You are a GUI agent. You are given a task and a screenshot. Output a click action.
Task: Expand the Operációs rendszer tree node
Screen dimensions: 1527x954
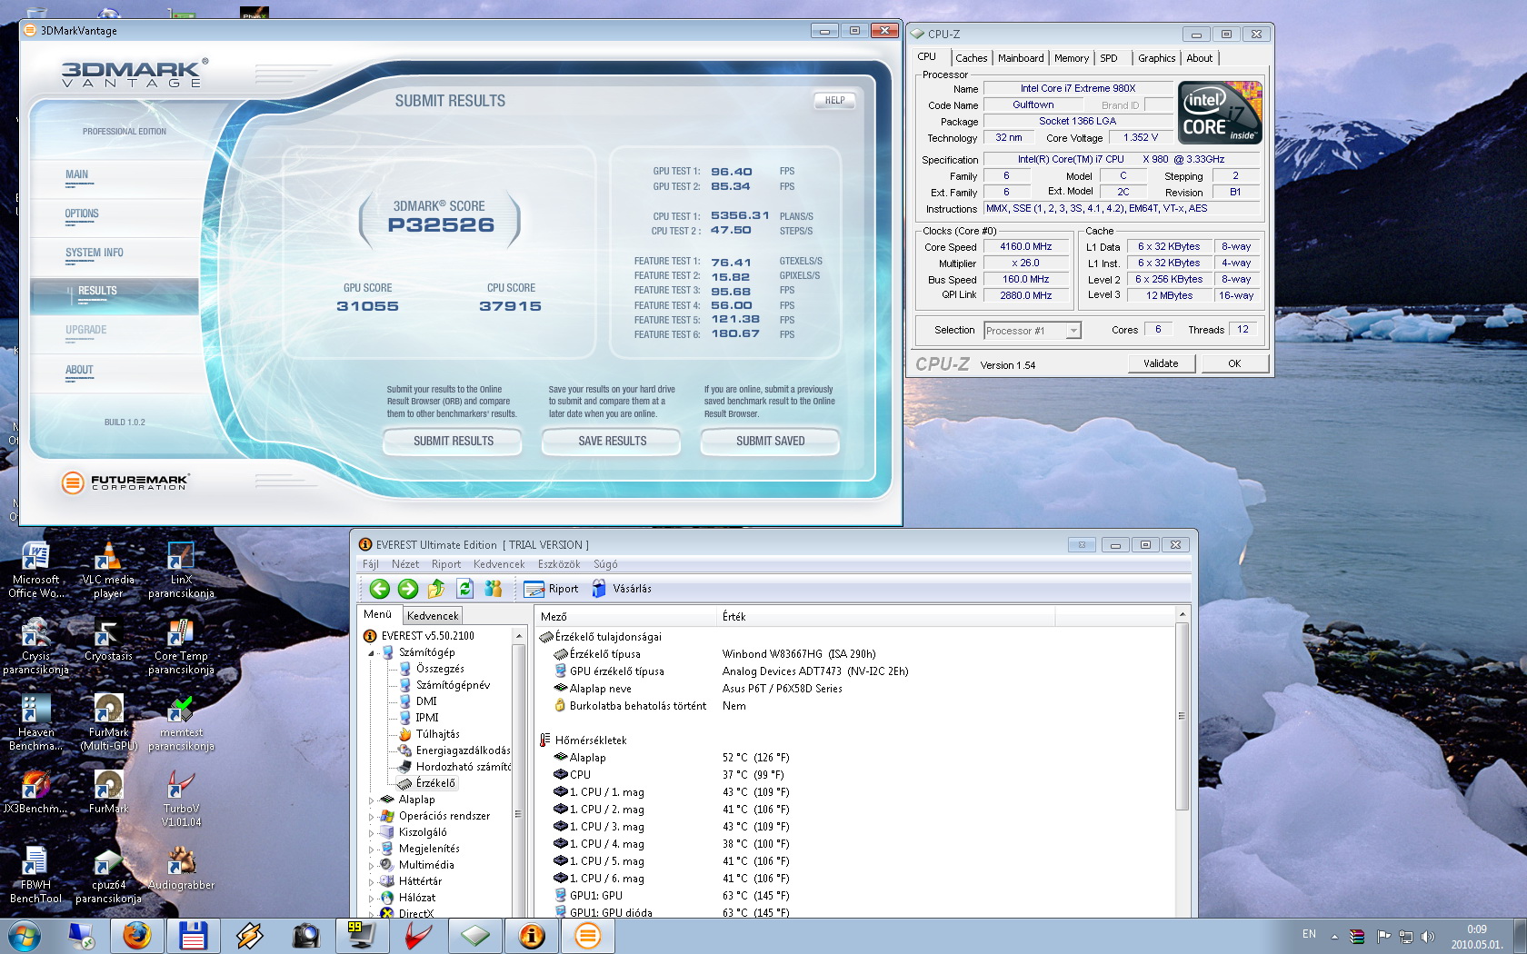[x=372, y=816]
